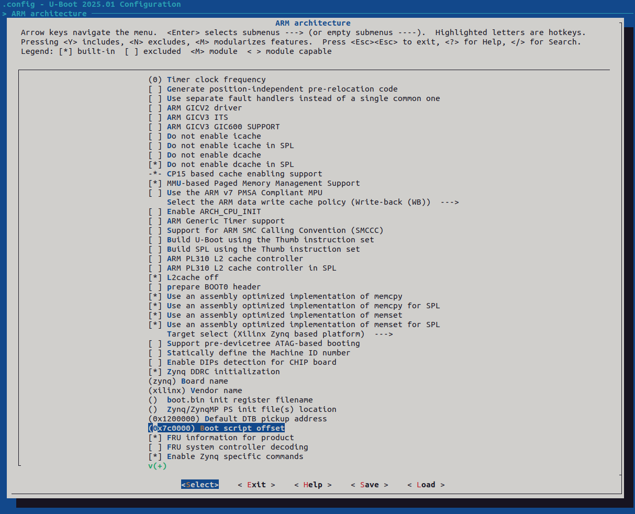Edit the Vendor name value

(x=195, y=390)
